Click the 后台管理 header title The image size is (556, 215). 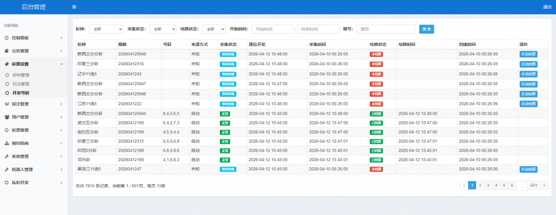pos(34,7)
